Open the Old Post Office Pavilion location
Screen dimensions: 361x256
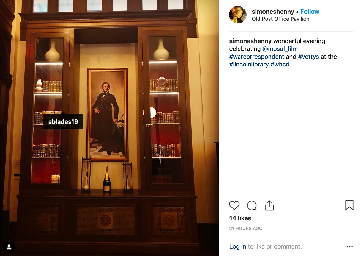pyautogui.click(x=280, y=19)
